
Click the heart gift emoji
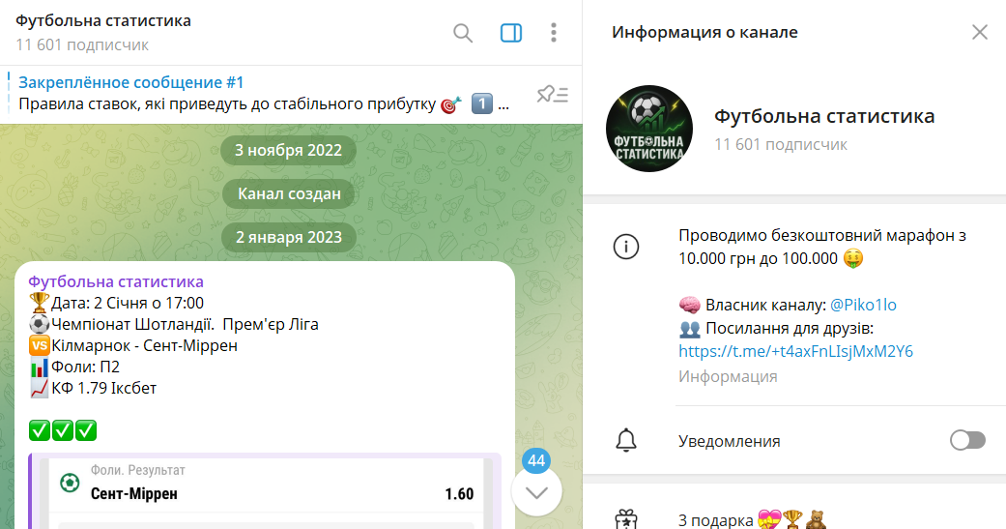click(x=769, y=518)
